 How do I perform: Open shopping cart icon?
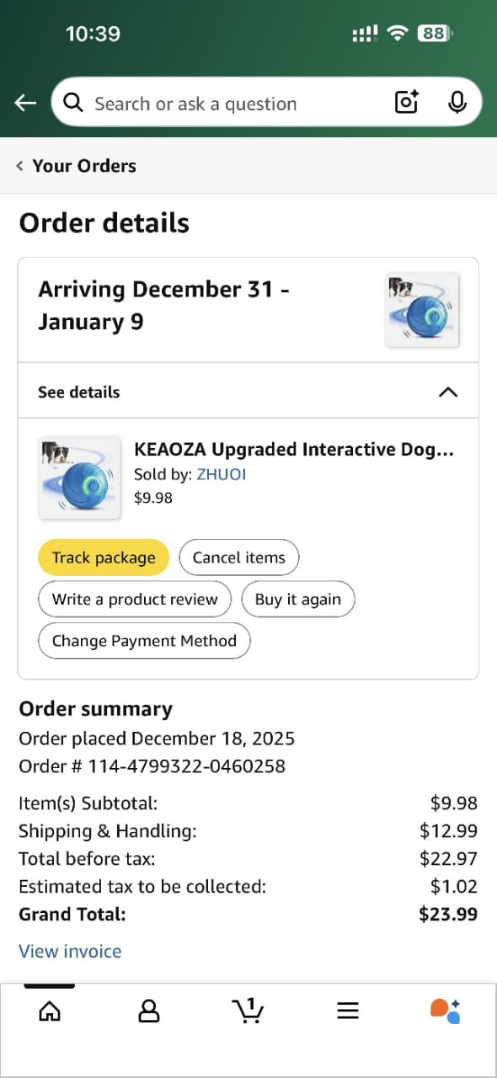click(248, 1011)
